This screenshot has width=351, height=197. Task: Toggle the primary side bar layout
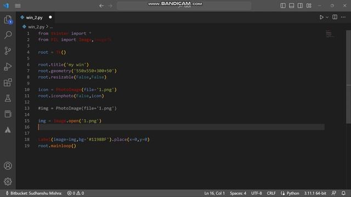point(283,5)
